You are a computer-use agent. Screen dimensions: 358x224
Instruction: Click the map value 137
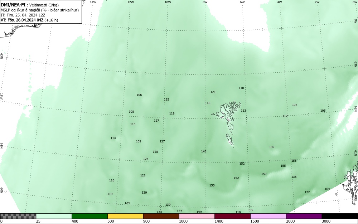point(179,211)
